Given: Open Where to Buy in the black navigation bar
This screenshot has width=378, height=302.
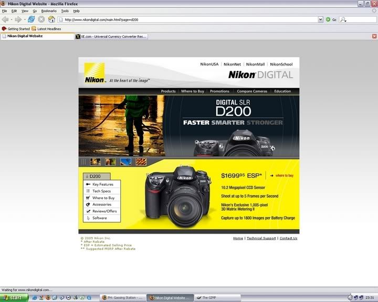Looking at the screenshot, I should click(x=192, y=91).
